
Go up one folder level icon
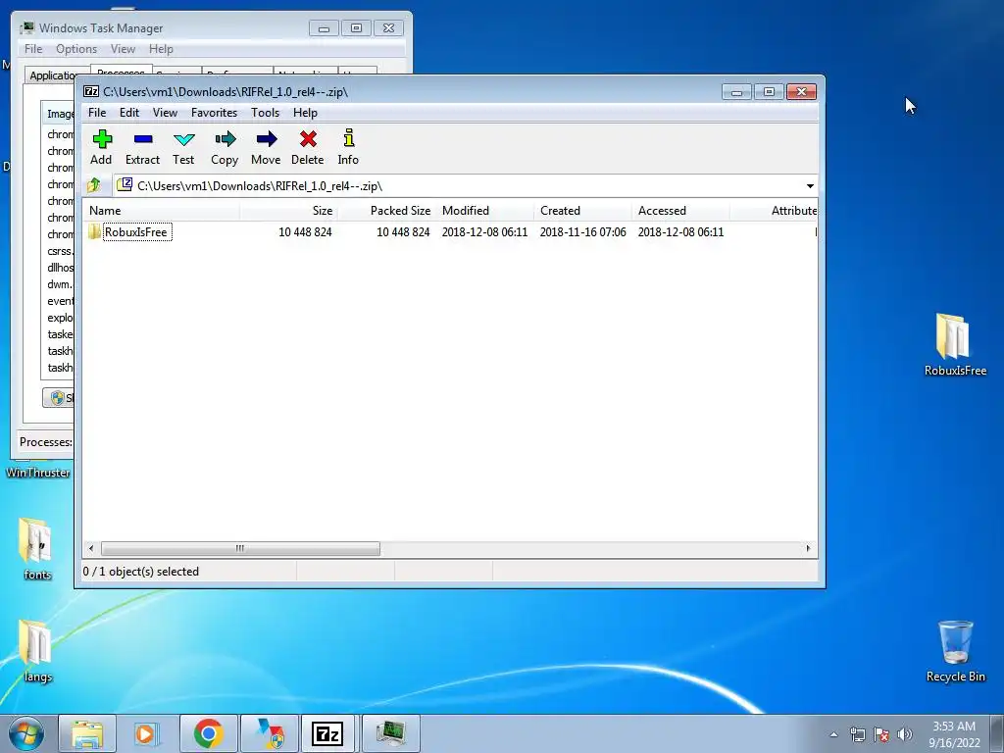coord(94,185)
